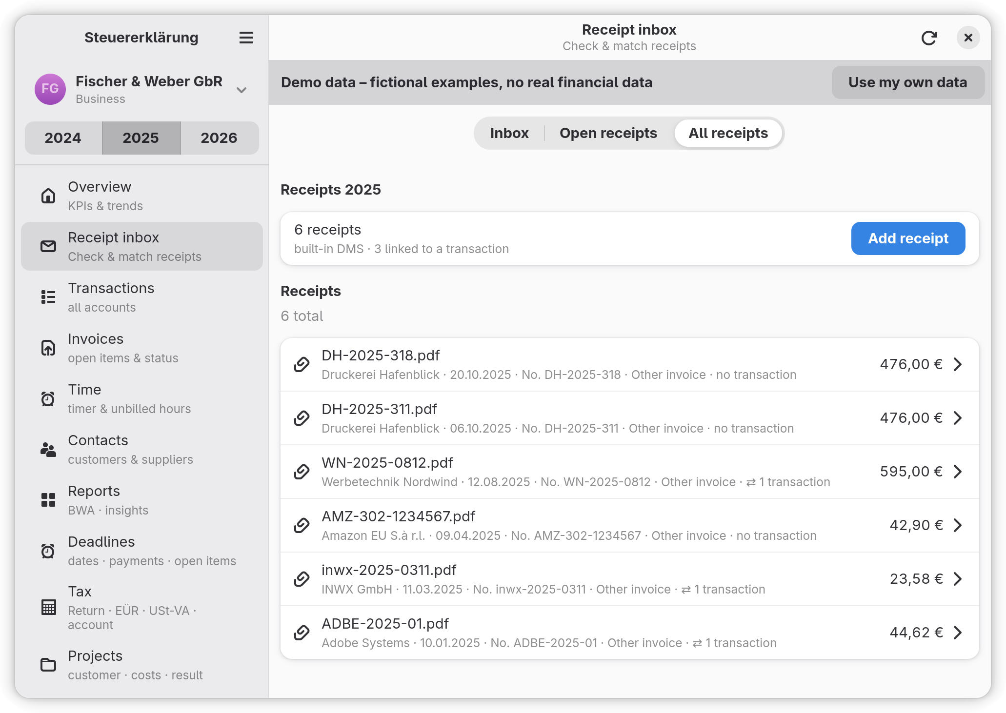1006x713 pixels.
Task: Click the DH-2025-311.pdf file name
Action: coord(380,409)
